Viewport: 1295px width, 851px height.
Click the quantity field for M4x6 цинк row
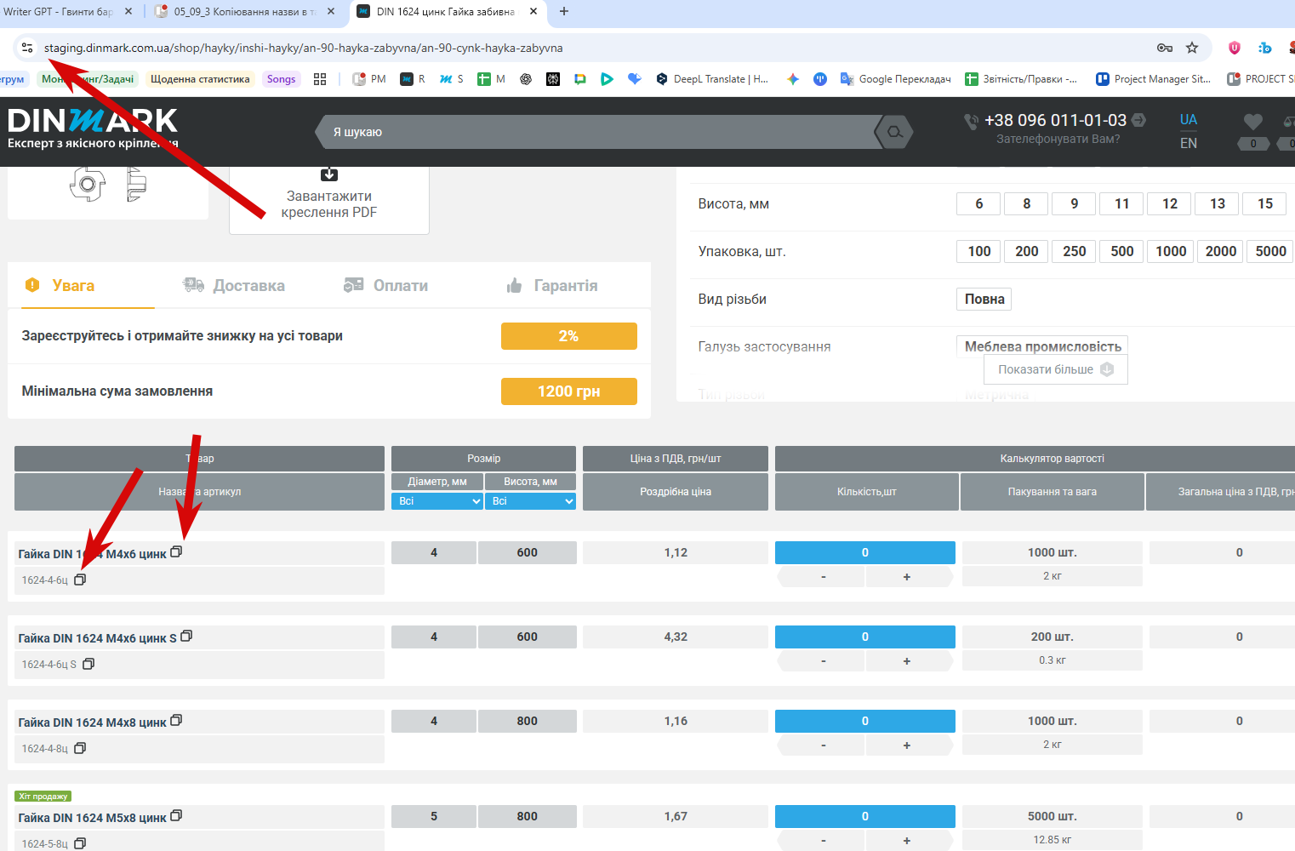pyautogui.click(x=865, y=552)
